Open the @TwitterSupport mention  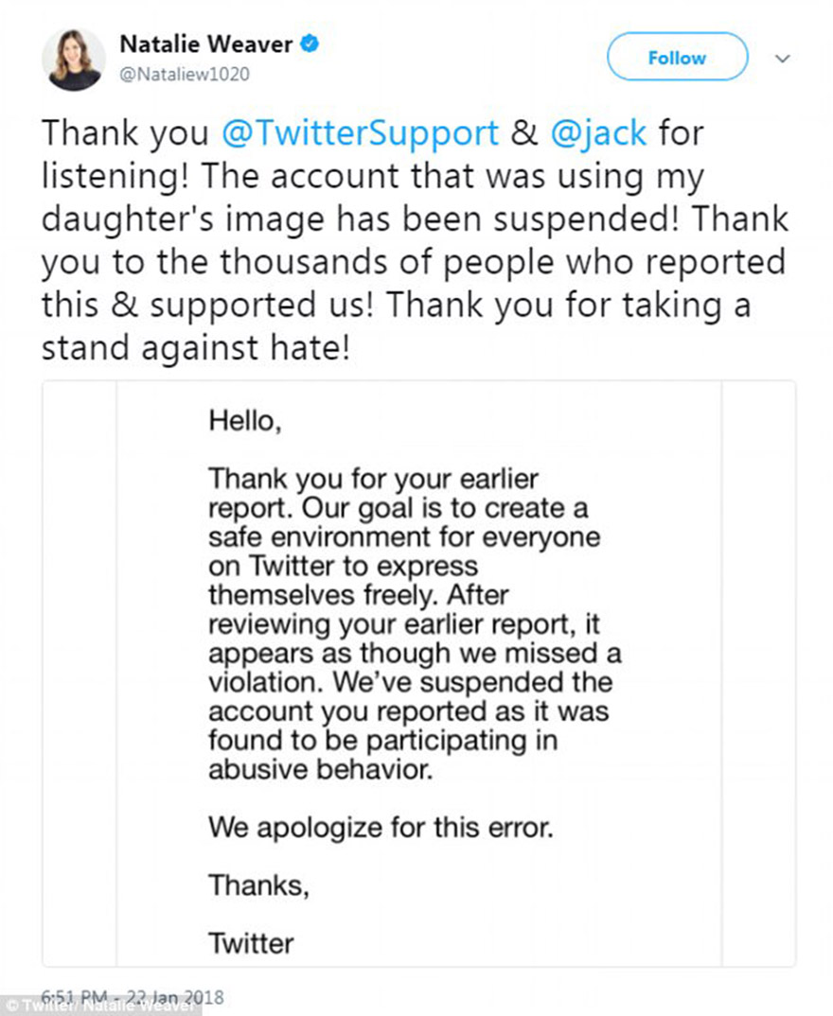click(x=360, y=132)
